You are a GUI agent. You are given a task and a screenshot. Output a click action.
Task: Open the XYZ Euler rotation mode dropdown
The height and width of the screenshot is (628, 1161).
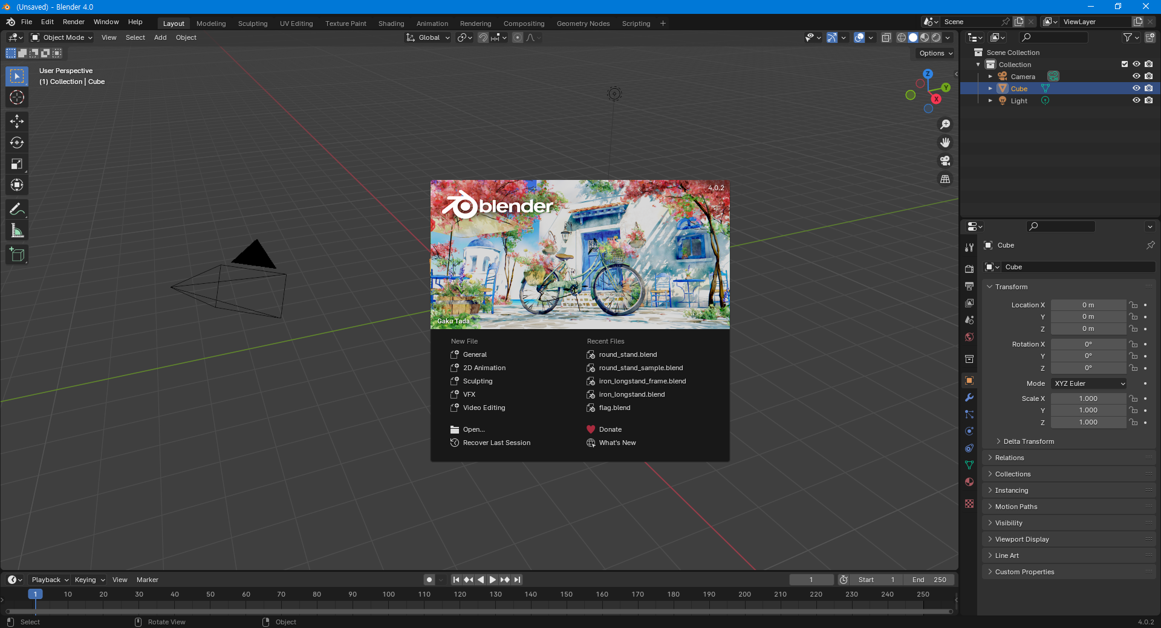click(x=1088, y=383)
